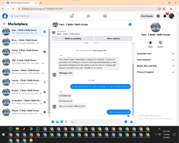Open Chrome tab search dropdown arrow
Image resolution: width=179 pixels, height=143 pixels.
pos(3,3)
